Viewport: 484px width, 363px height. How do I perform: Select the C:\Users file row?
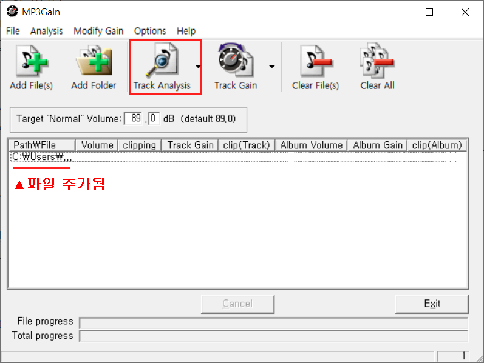(x=237, y=156)
